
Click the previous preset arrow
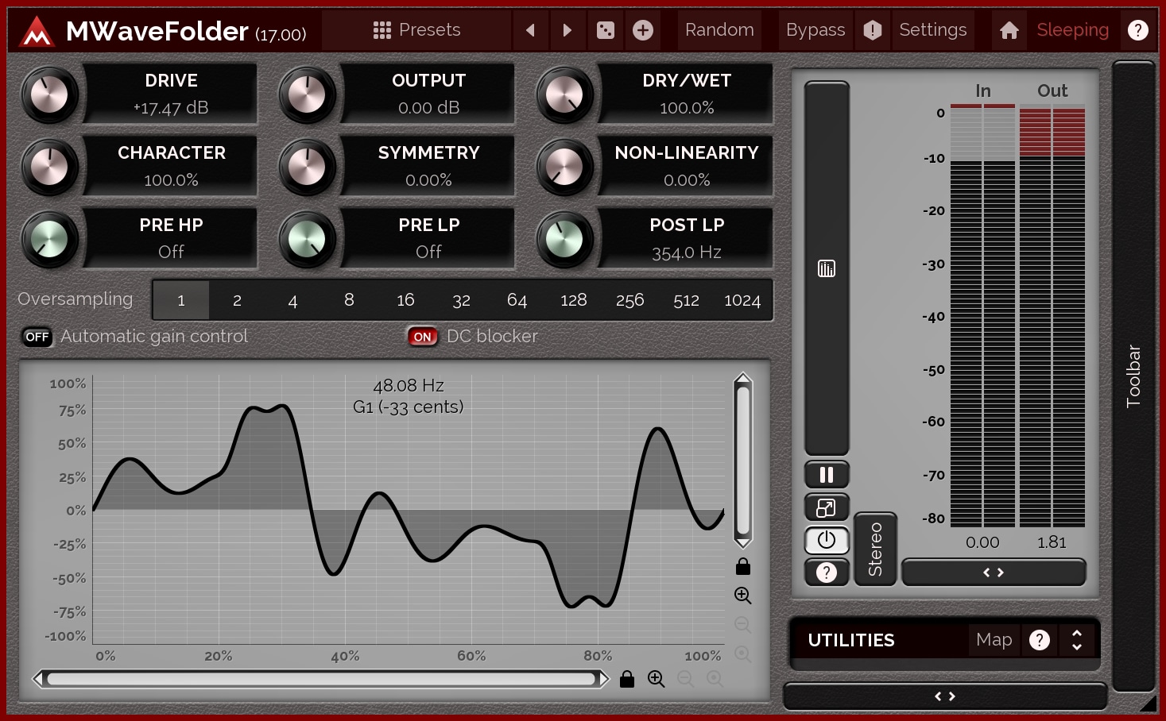530,30
